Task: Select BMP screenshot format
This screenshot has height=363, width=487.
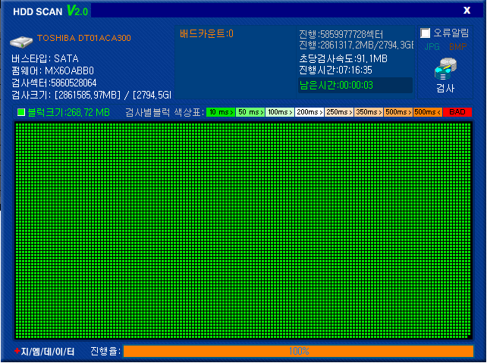Action: 458,47
